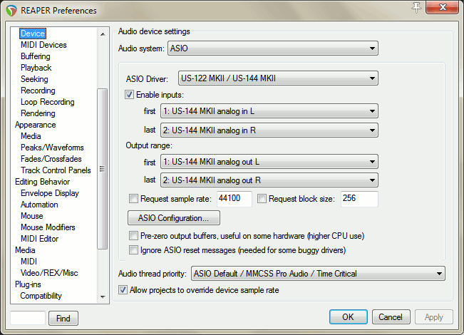Select Playback in the preferences tree
Image resolution: width=464 pixels, height=335 pixels.
[36, 68]
